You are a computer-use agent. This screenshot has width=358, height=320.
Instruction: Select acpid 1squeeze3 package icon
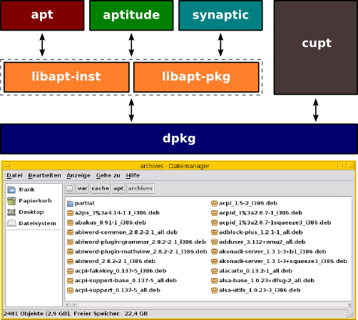(x=215, y=222)
